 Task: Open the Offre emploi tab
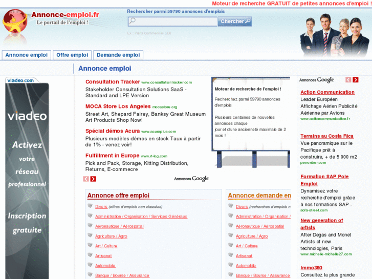72,55
